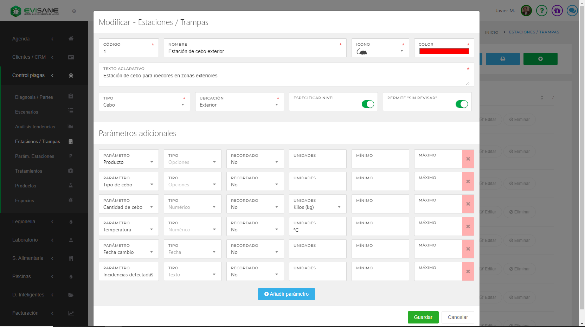Click the green add-station plus button
This screenshot has height=327, width=585.
click(x=540, y=59)
